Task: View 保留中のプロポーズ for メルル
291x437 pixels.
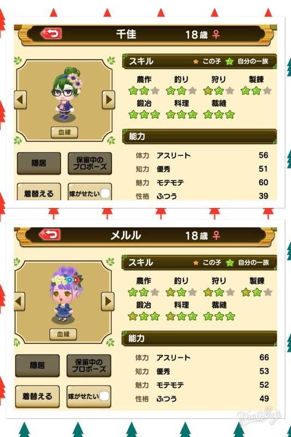Action: (x=89, y=365)
